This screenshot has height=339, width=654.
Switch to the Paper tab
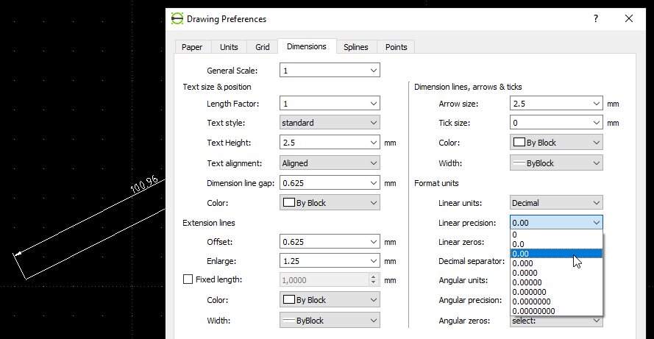[x=192, y=47]
